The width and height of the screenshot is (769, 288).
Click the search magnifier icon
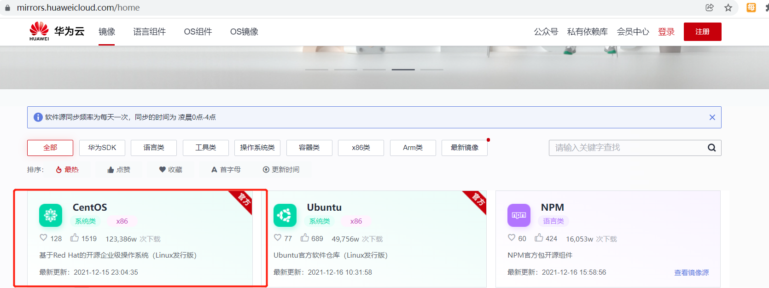pyautogui.click(x=711, y=148)
